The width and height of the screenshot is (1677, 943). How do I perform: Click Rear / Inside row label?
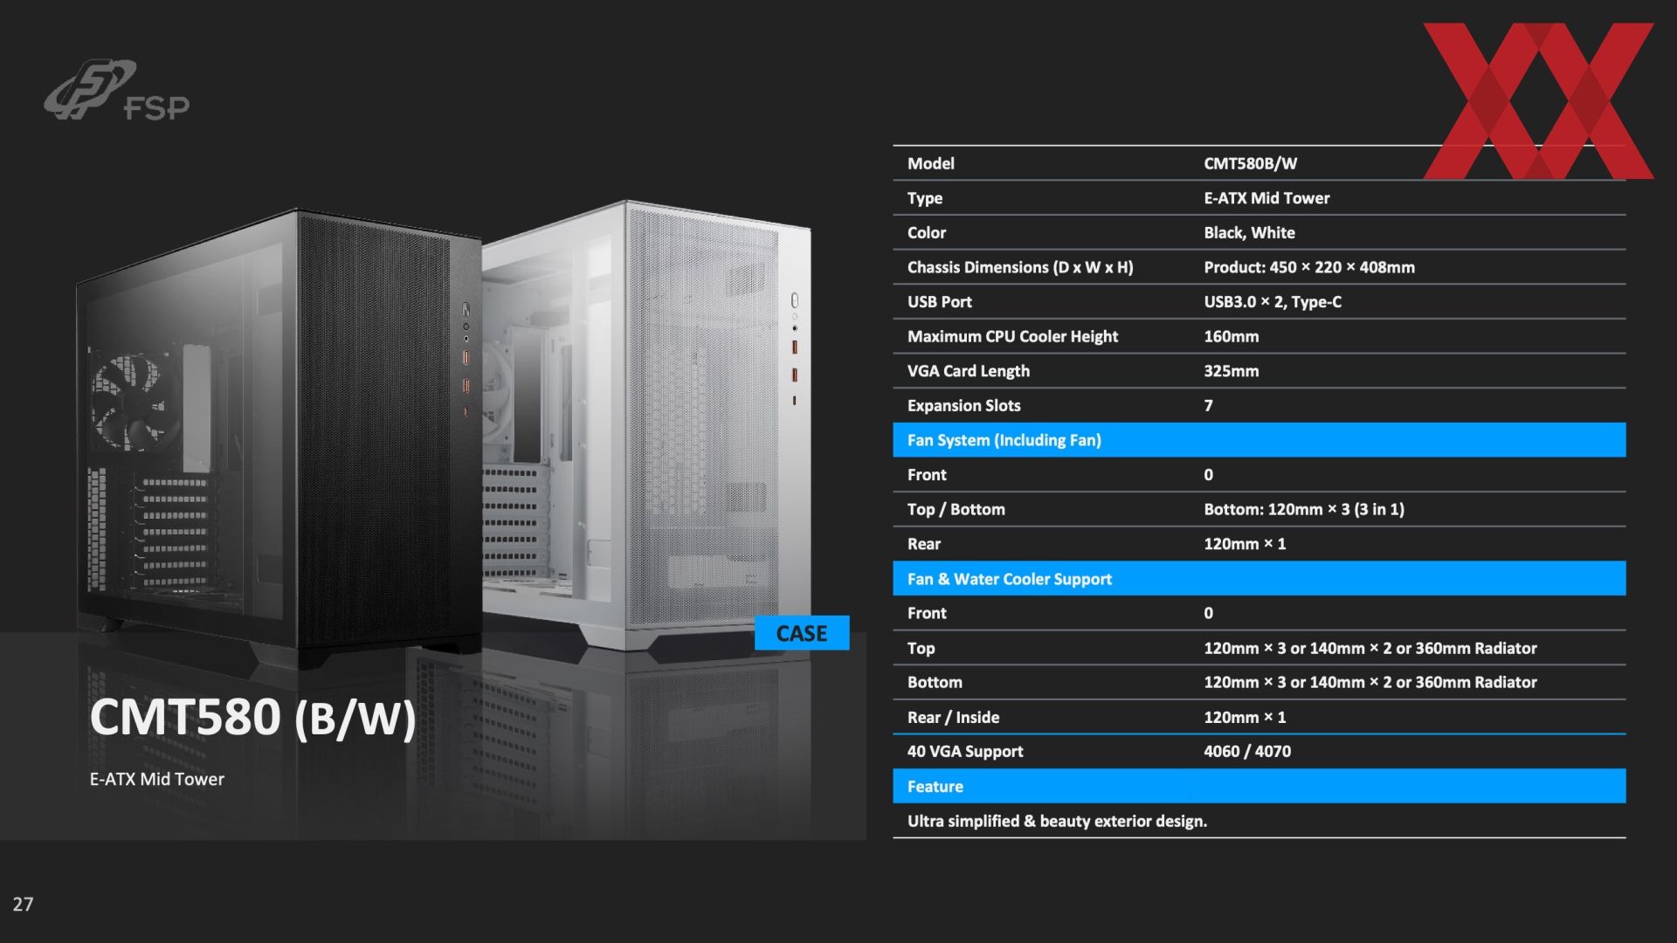click(x=953, y=717)
